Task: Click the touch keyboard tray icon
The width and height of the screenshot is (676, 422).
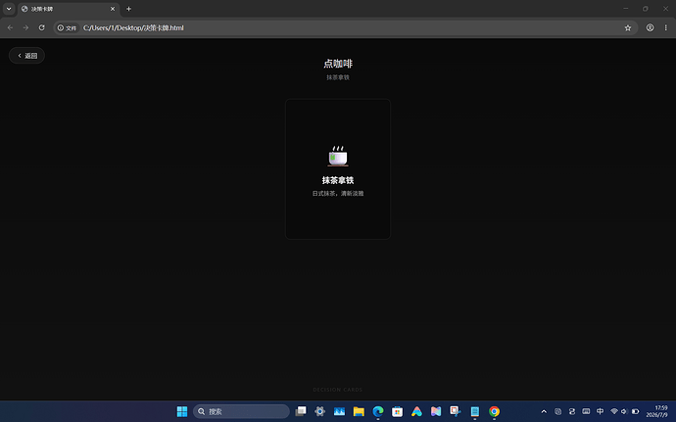Action: tap(586, 411)
